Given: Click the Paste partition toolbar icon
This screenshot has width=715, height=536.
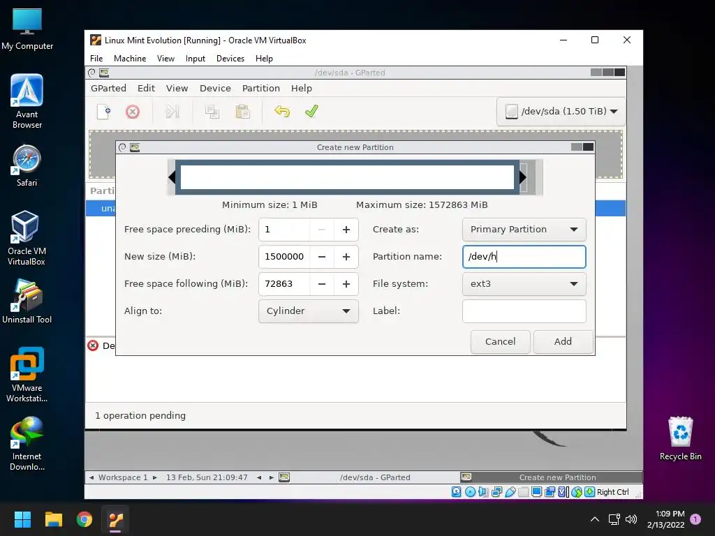Looking at the screenshot, I should click(x=242, y=112).
